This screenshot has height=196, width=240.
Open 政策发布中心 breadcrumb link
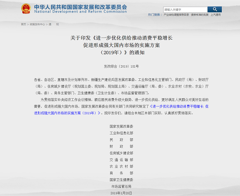[x=37, y=24]
